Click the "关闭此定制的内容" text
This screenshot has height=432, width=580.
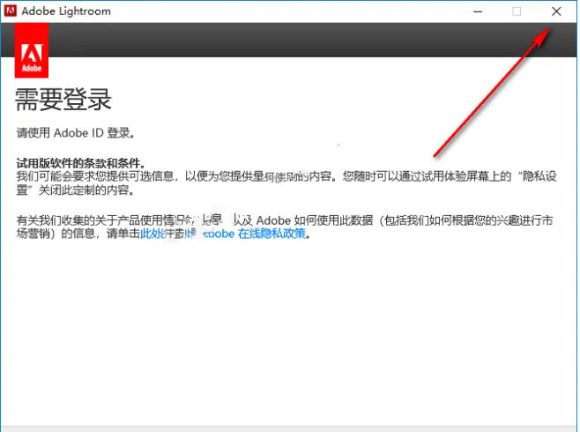(88, 190)
